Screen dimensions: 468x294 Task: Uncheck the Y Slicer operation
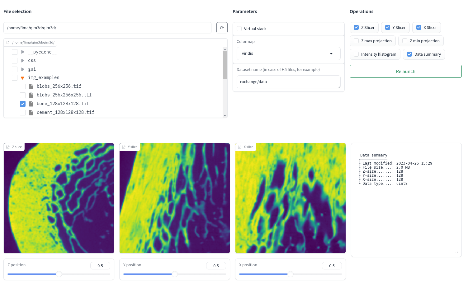coord(388,27)
